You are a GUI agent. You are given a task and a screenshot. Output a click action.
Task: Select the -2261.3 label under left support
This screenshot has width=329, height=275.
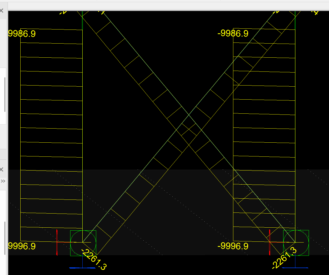[94, 260]
